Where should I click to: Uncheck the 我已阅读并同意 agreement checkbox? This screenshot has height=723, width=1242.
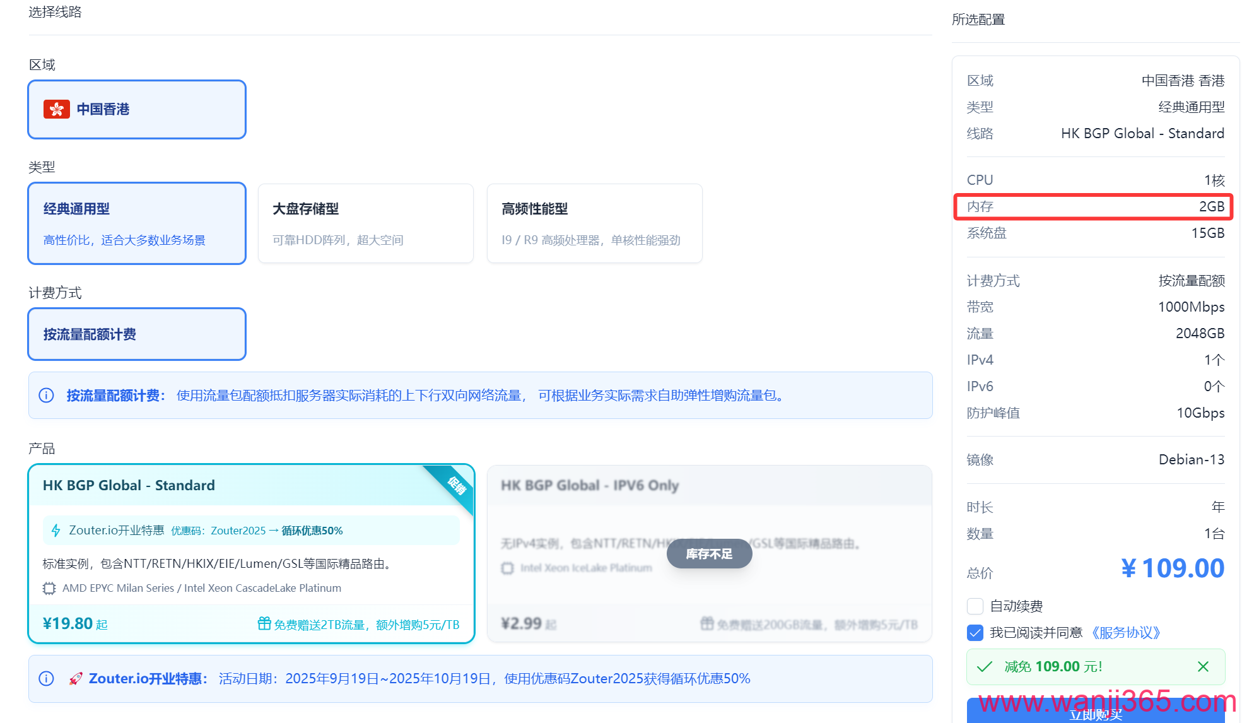pyautogui.click(x=975, y=633)
